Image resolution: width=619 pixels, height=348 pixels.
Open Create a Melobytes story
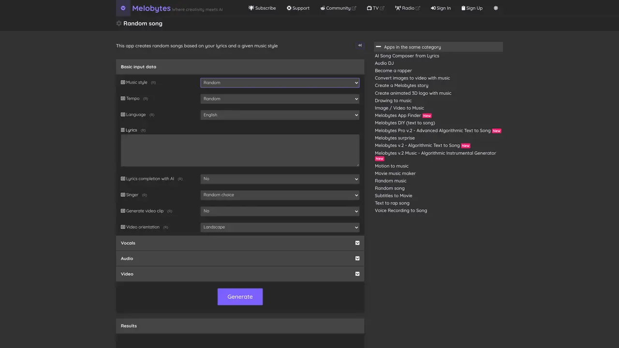tap(402, 86)
